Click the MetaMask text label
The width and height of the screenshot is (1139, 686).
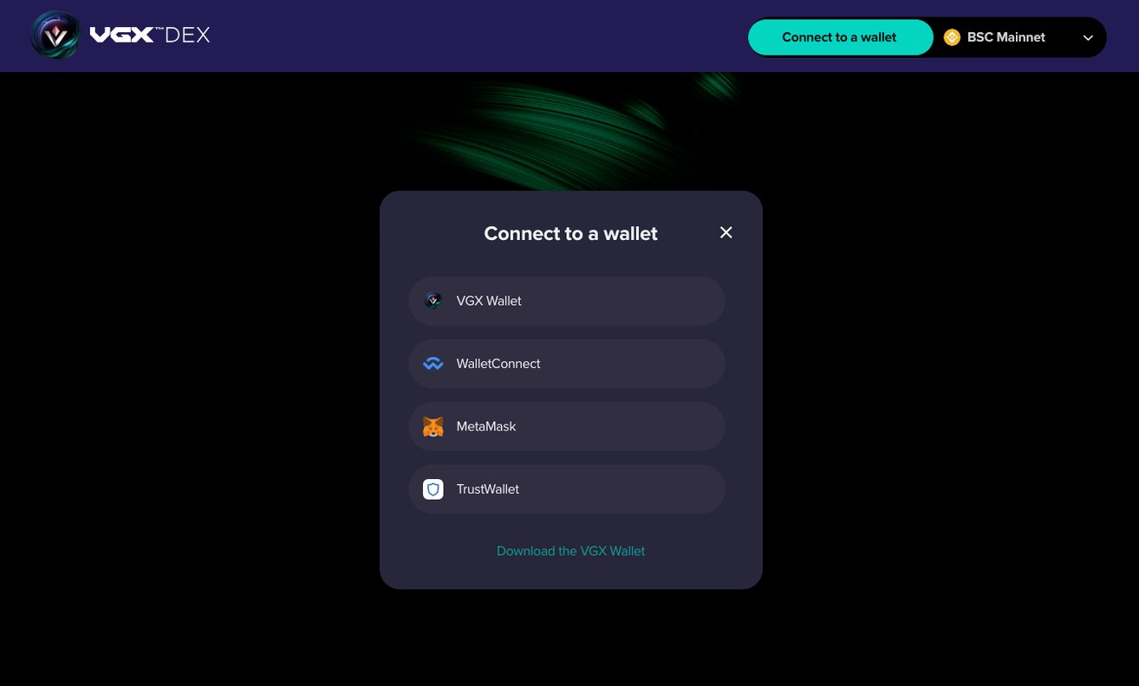[486, 426]
